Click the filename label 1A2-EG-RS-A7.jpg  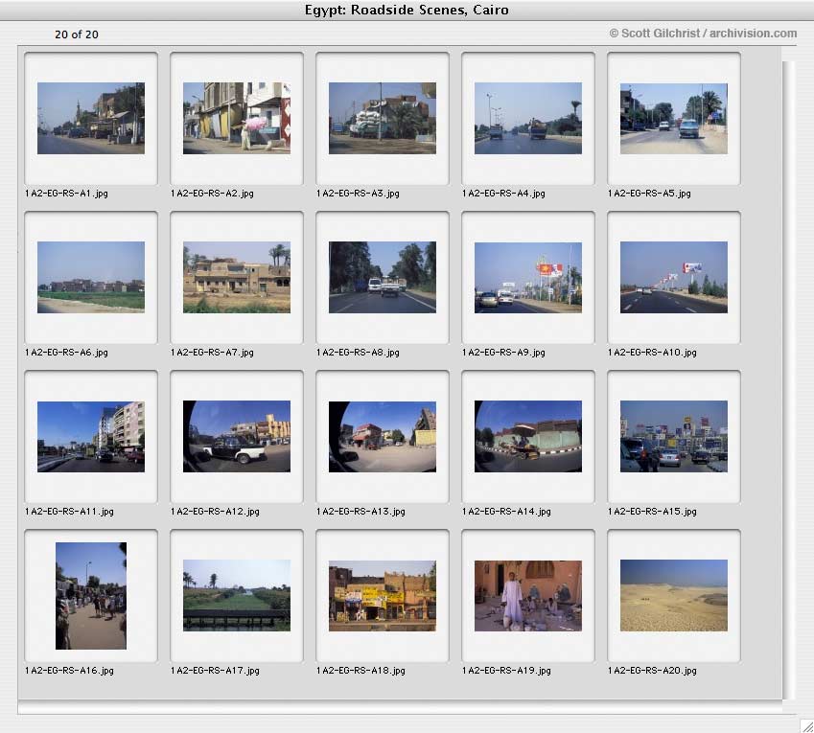[212, 353]
